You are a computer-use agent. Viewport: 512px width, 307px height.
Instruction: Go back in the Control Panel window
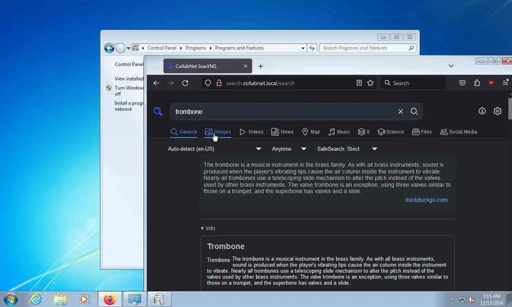tap(109, 48)
